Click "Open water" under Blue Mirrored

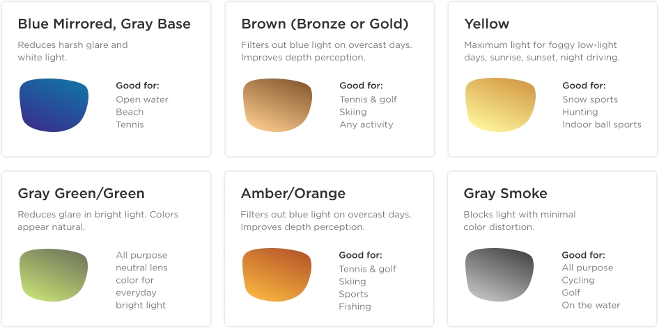tap(142, 99)
